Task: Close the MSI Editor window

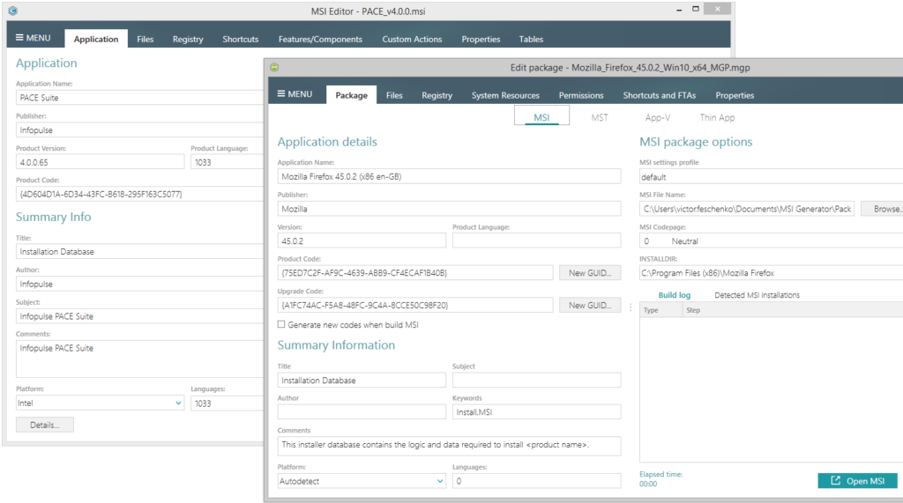Action: coord(718,9)
